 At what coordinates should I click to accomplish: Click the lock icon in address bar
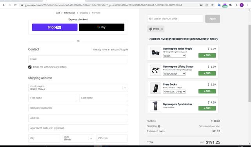22,5
